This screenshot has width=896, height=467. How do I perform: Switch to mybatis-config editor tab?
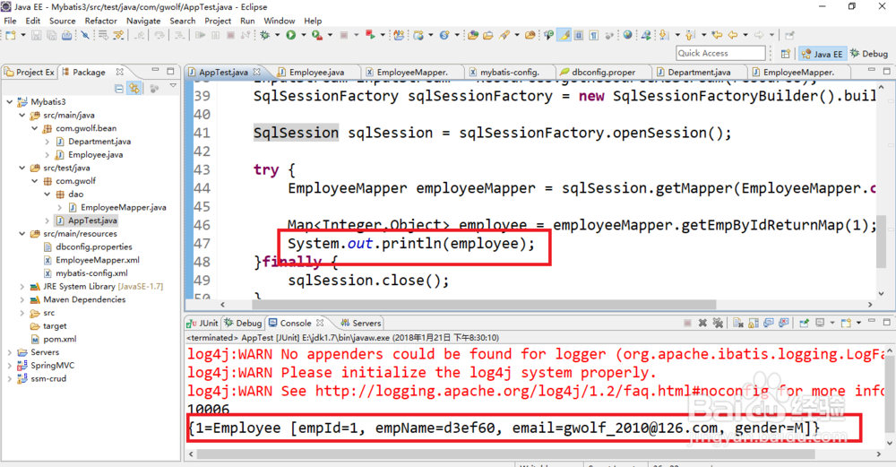pyautogui.click(x=509, y=72)
